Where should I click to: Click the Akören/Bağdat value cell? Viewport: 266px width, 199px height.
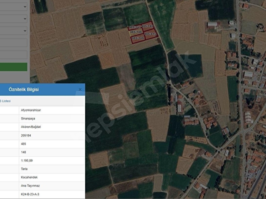(x=52, y=127)
